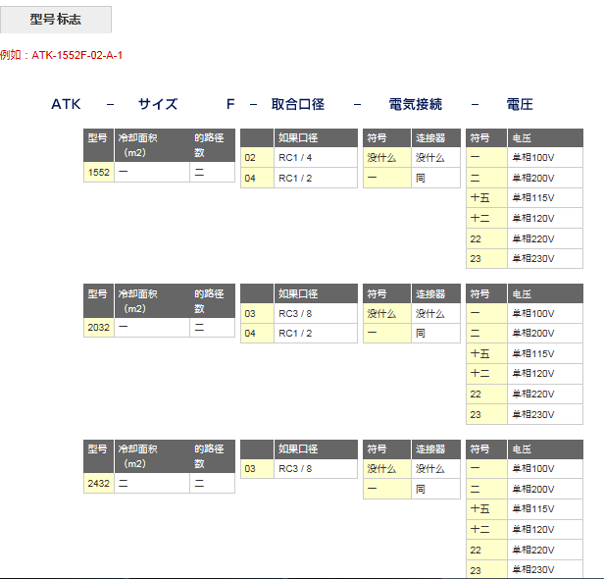Click RC1 / 2 in the 2032 section
Image resolution: width=604 pixels, height=579 pixels.
pyautogui.click(x=316, y=333)
